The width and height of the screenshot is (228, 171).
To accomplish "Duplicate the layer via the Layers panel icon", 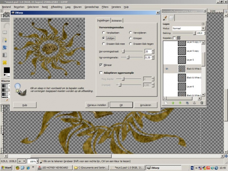I will (187, 103).
